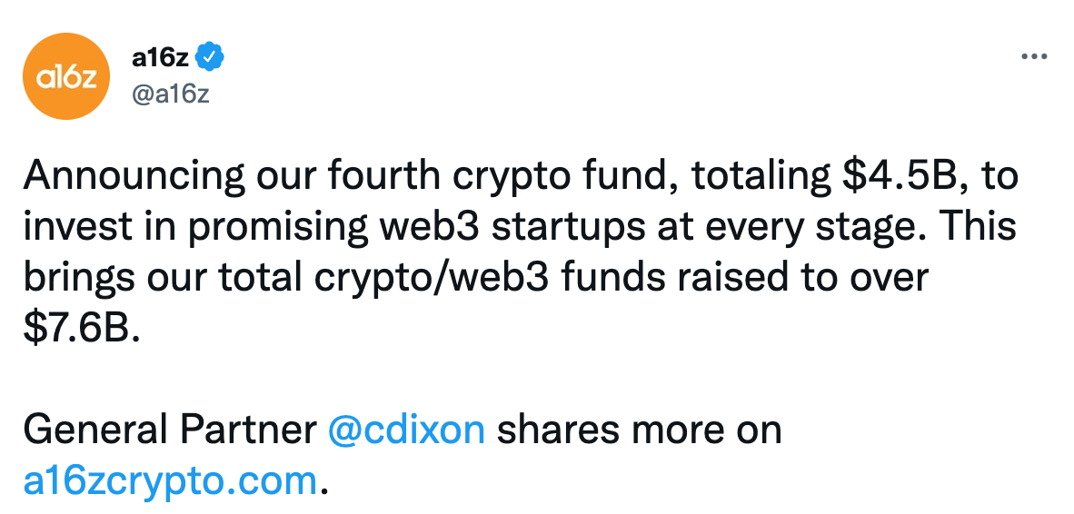1074x514 pixels.
Task: Select the $7.6B figure in the tweet
Action: [x=81, y=329]
